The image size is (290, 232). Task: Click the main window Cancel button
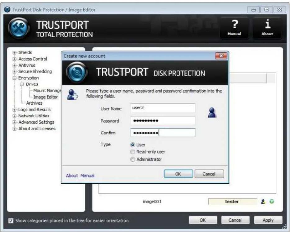click(235, 220)
